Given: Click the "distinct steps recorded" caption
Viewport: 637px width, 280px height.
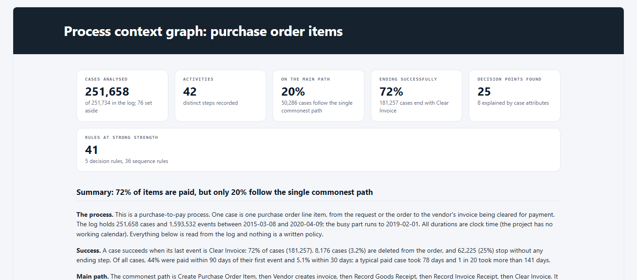Looking at the screenshot, I should pyautogui.click(x=211, y=103).
